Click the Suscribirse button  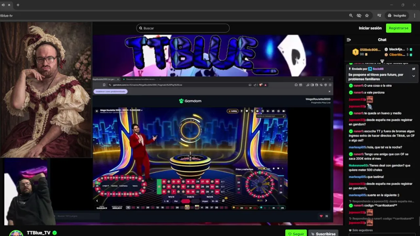click(323, 234)
